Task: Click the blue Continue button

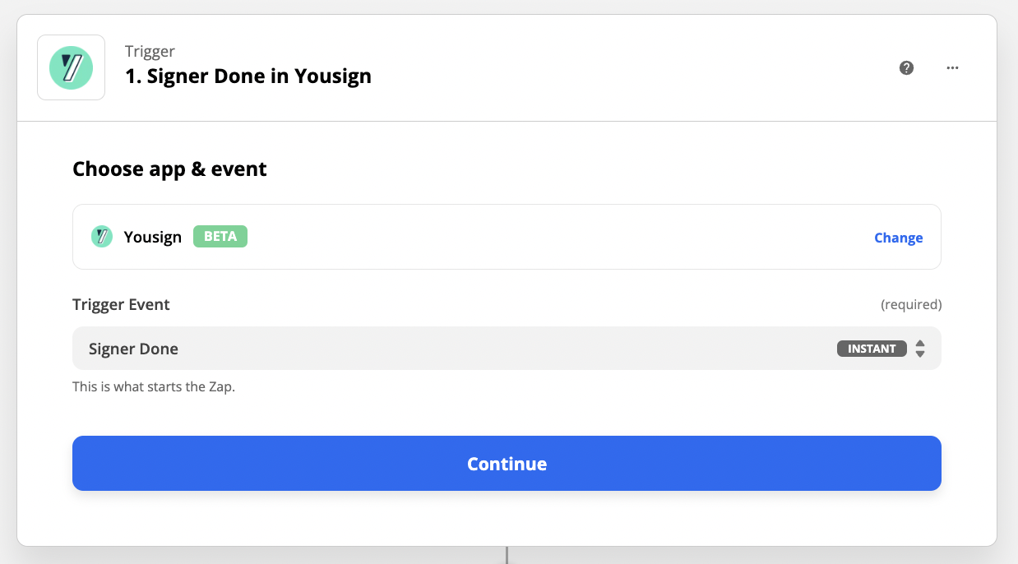Action: coord(507,464)
